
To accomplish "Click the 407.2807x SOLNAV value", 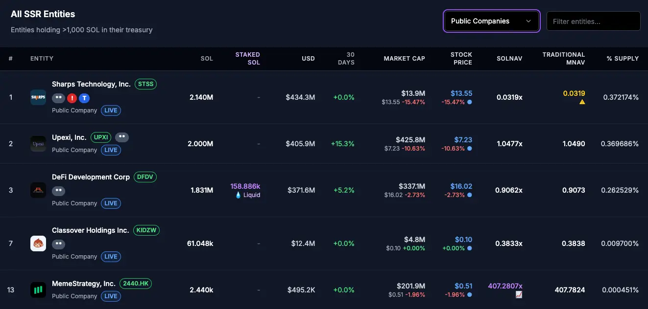I will [505, 286].
